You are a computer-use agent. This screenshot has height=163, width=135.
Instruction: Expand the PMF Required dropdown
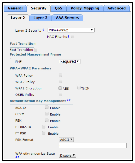(70, 61)
